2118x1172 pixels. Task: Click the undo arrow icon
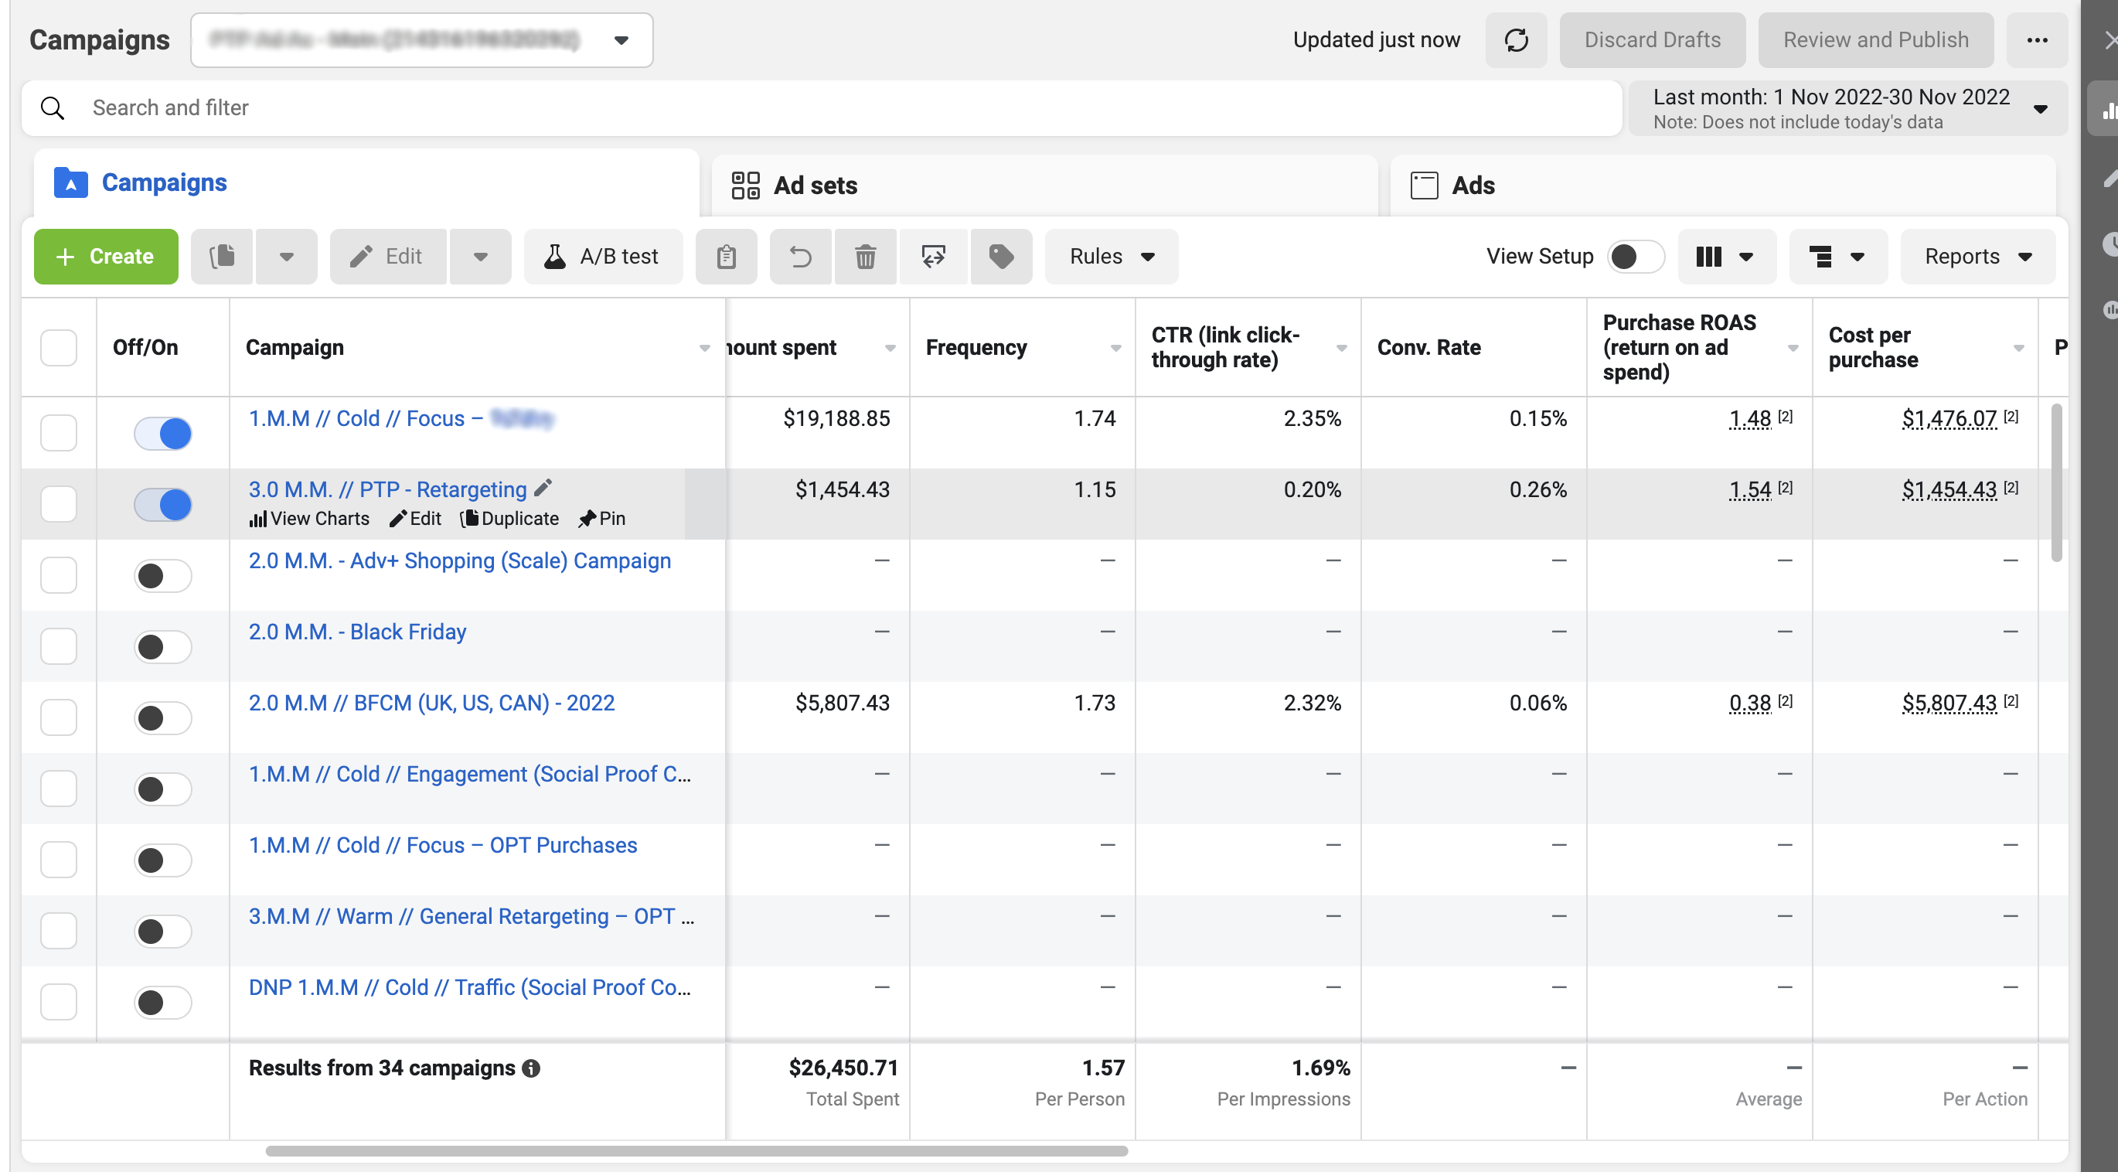800,257
